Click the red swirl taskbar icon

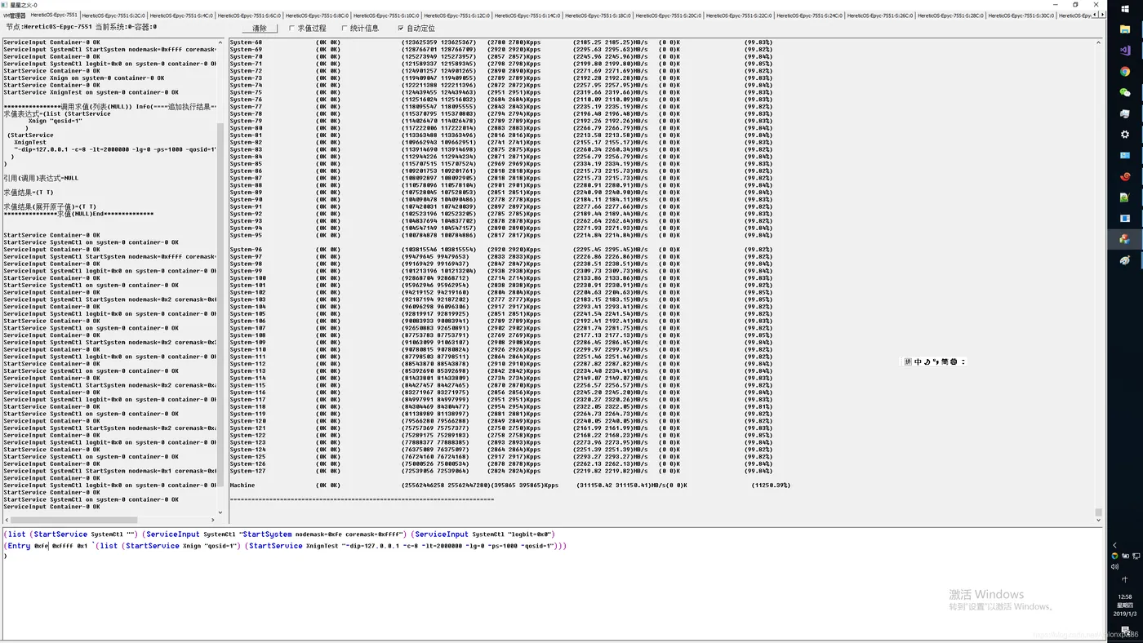[x=1125, y=176]
